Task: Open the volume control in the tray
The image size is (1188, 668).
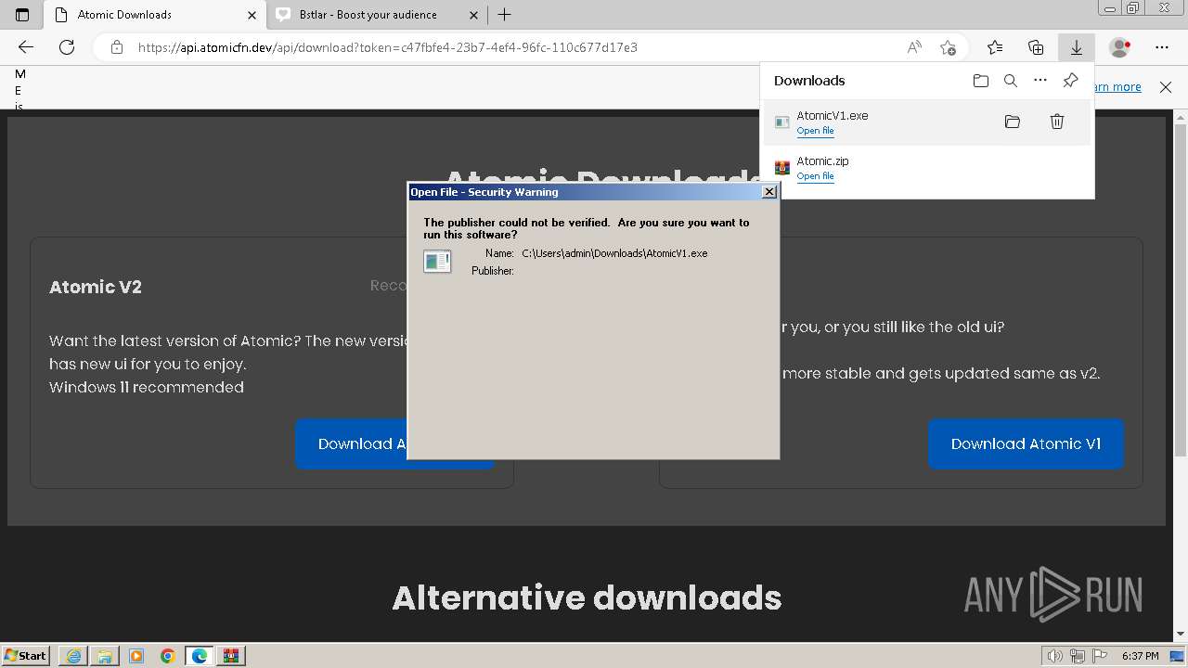Action: coord(1054,656)
